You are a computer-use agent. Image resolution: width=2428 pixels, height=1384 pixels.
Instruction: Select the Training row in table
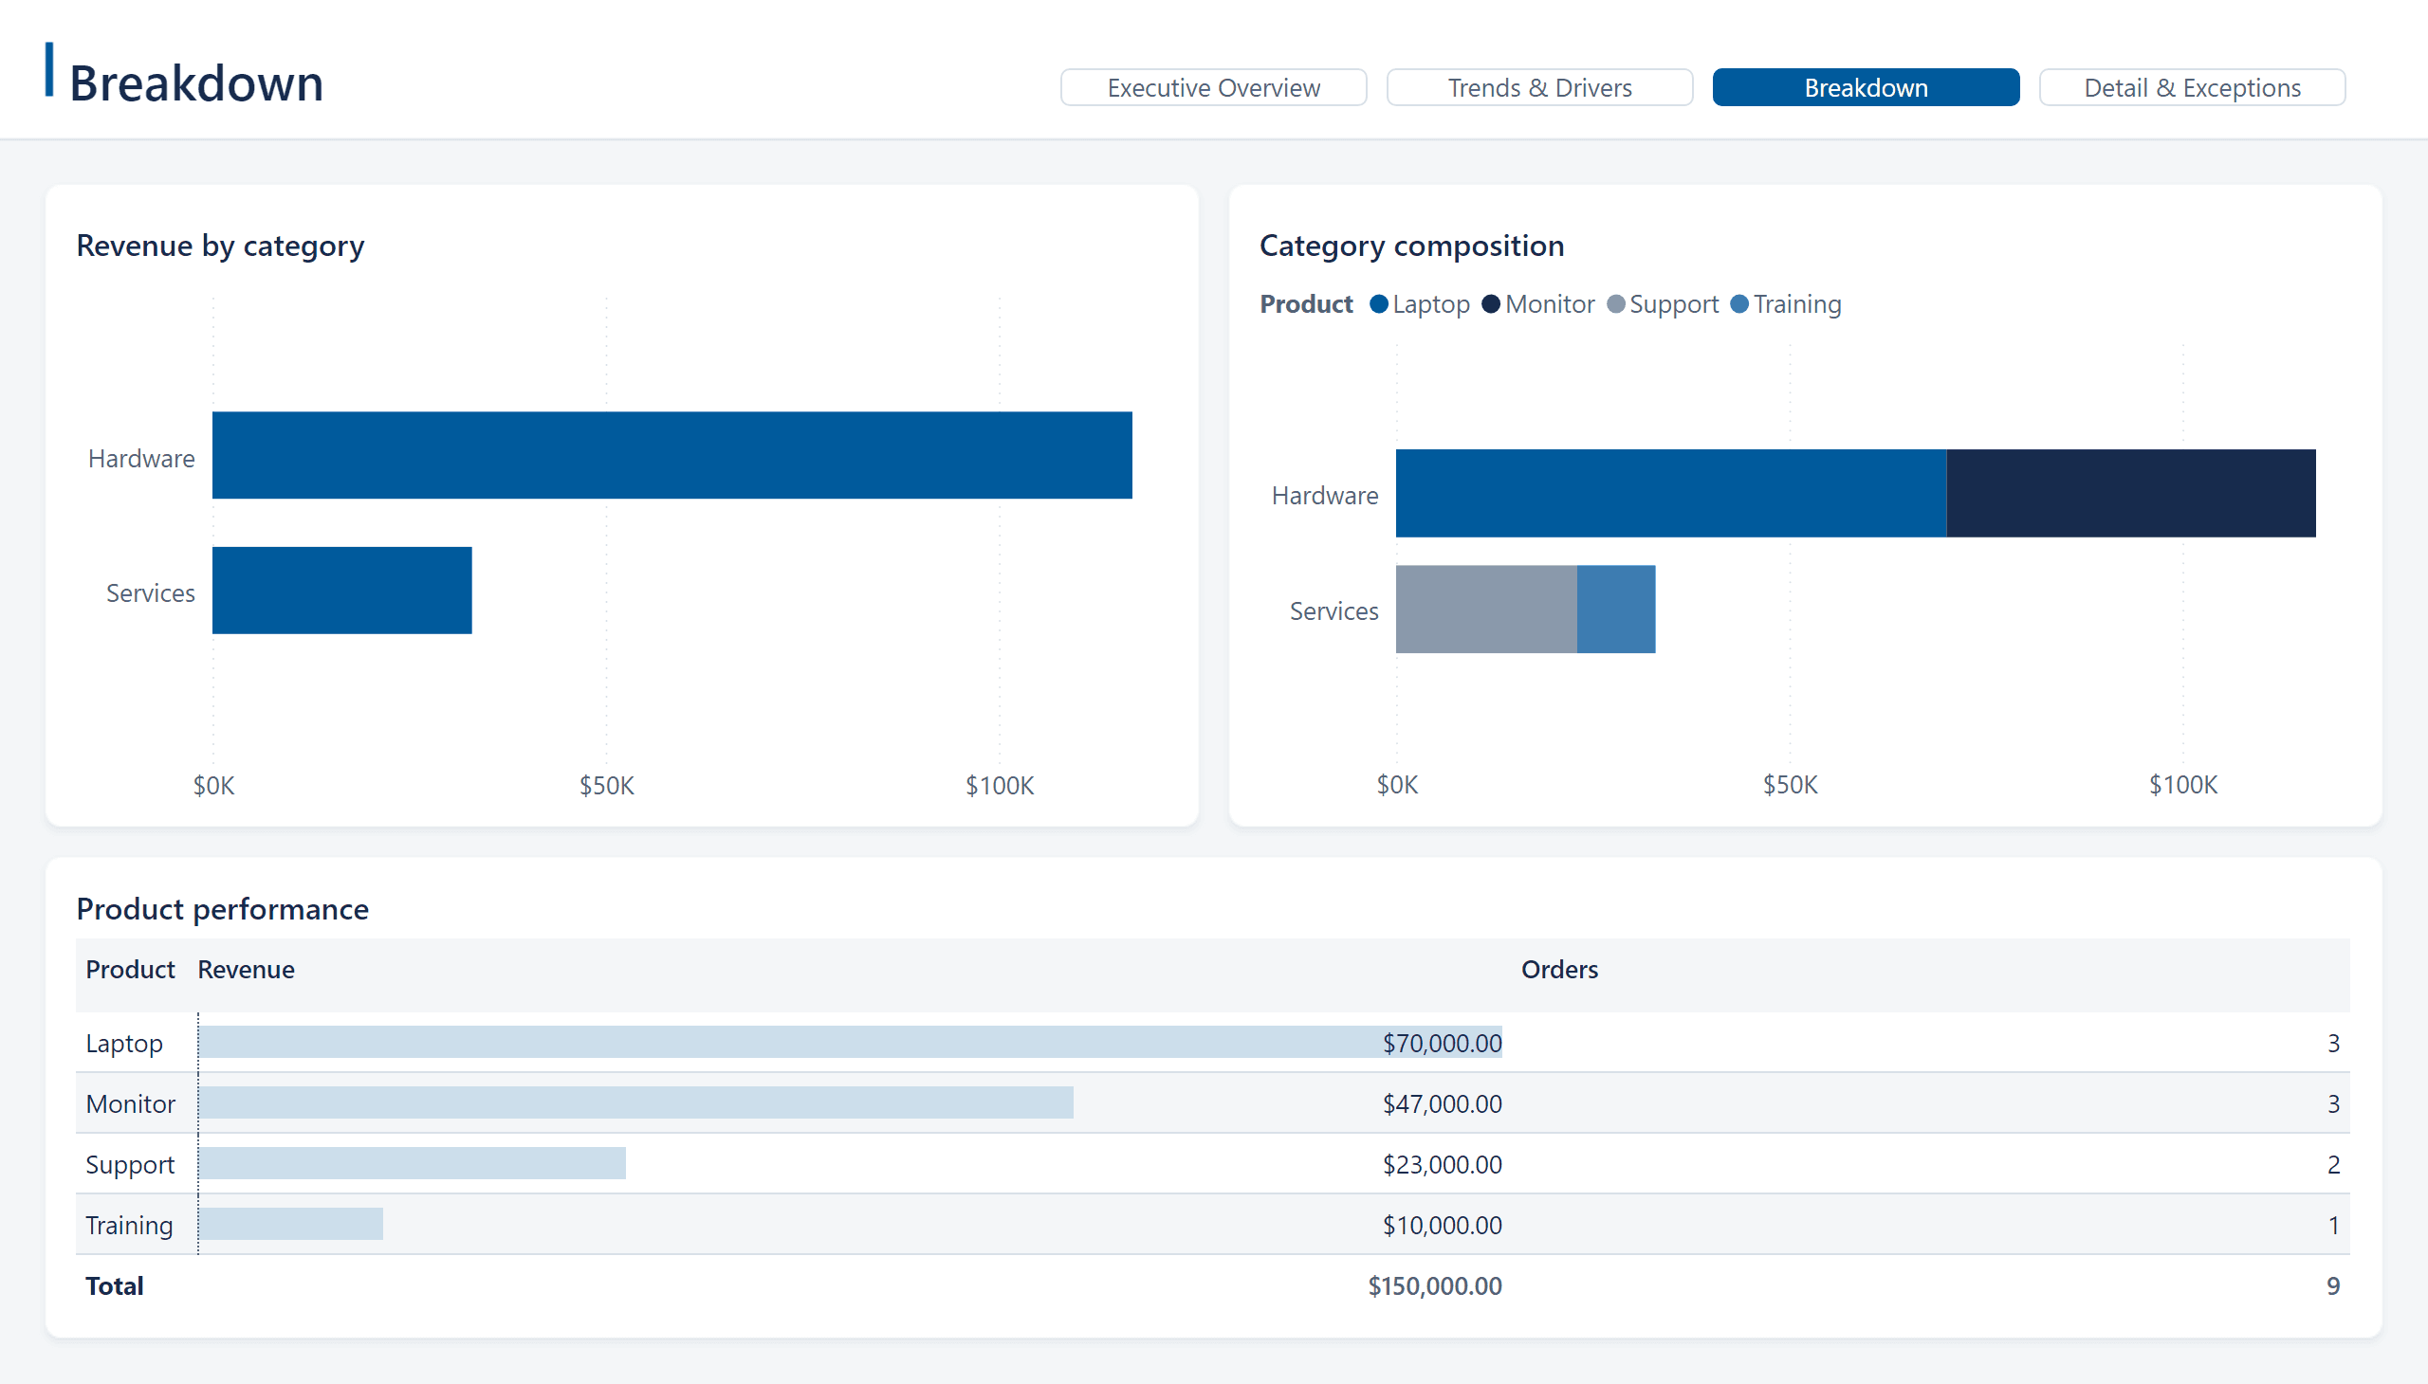click(1212, 1226)
